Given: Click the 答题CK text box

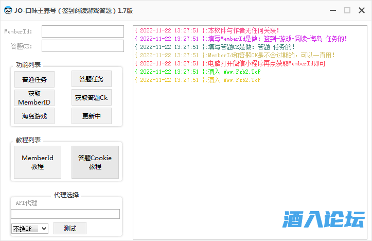Looking at the screenshot, I should tap(82, 46).
